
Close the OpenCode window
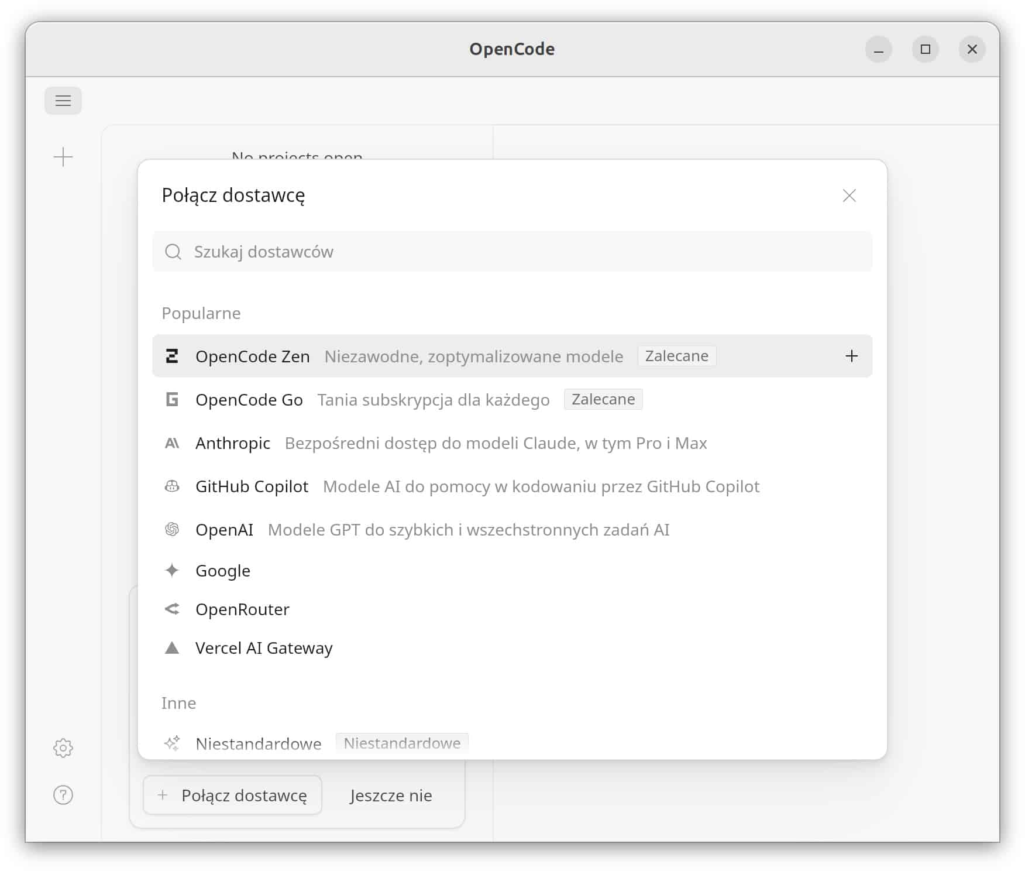[x=972, y=49]
